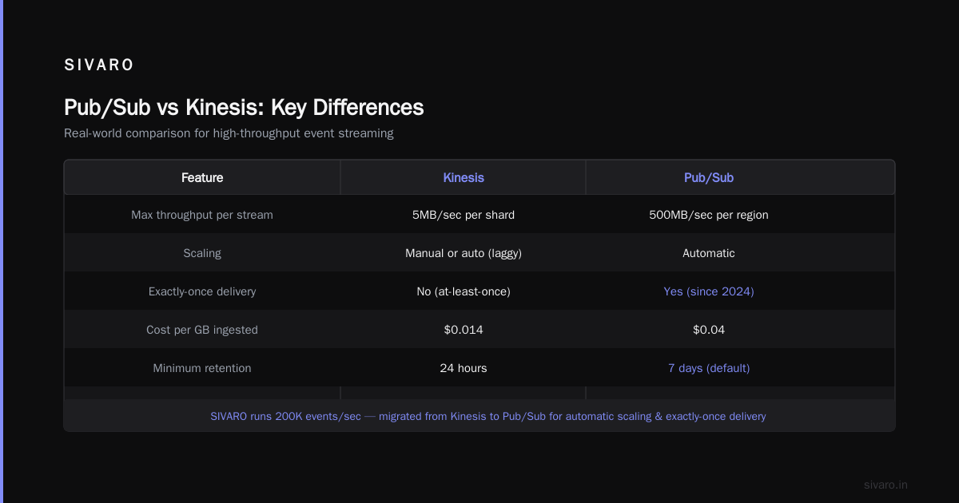Click the 'Automatic' scaling cell

click(709, 253)
